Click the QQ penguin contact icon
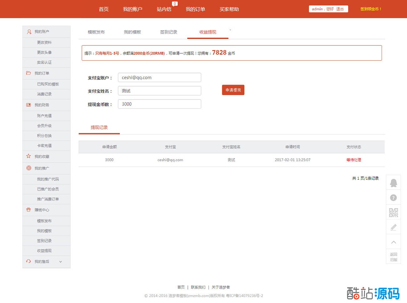Viewport: 407px width, 303px height. click(394, 183)
